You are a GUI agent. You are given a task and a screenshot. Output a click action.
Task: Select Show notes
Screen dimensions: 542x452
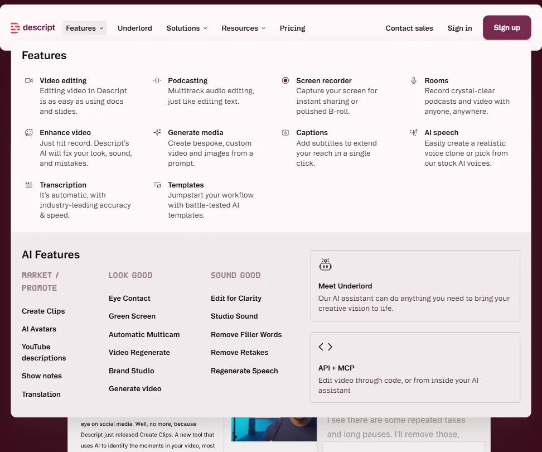42,376
